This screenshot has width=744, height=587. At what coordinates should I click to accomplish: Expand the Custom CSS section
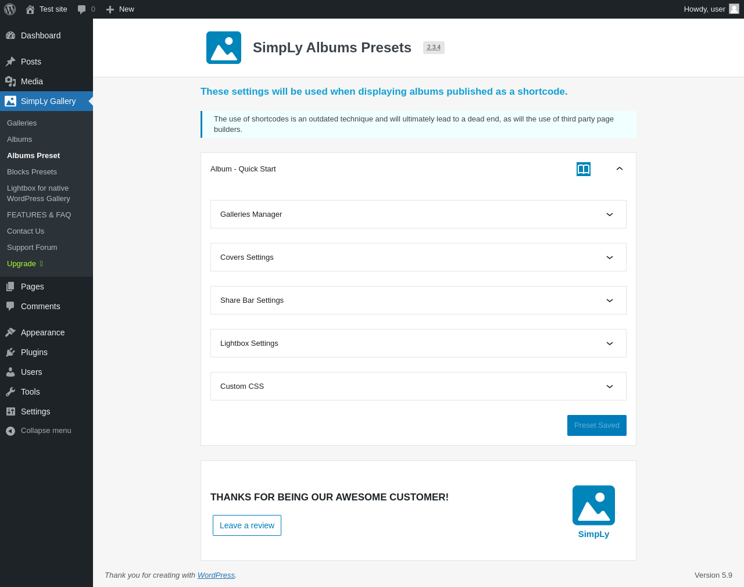(x=610, y=386)
